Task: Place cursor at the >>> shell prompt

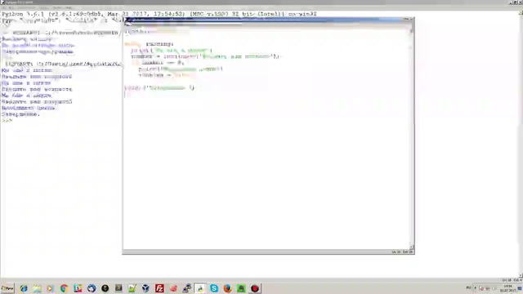Action: tap(7, 120)
